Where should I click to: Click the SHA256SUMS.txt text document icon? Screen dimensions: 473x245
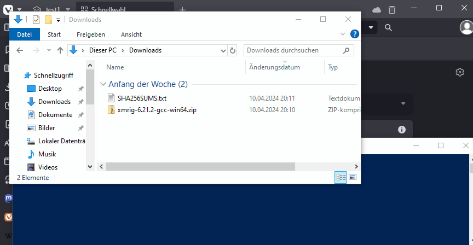click(x=111, y=98)
